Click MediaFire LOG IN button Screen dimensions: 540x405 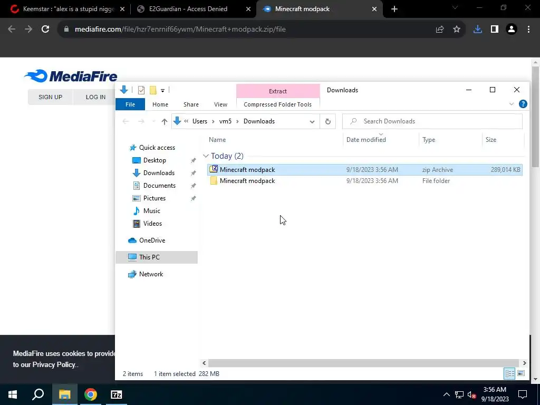(x=96, y=97)
